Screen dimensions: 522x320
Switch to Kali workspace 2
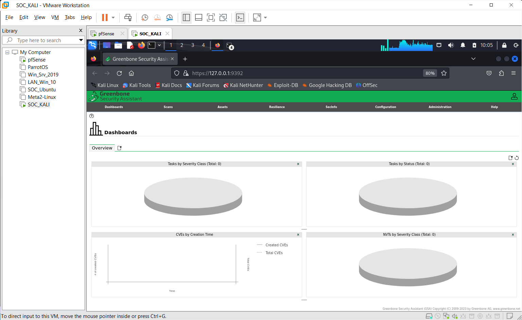(x=182, y=45)
